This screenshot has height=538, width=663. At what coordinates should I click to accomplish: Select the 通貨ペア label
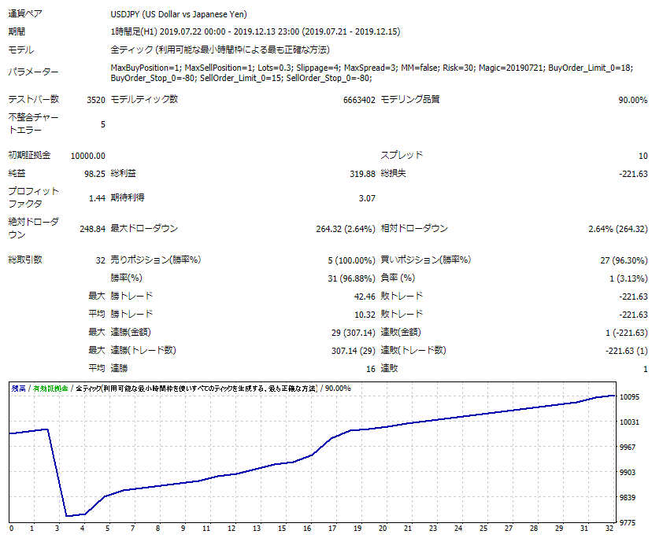[25, 13]
